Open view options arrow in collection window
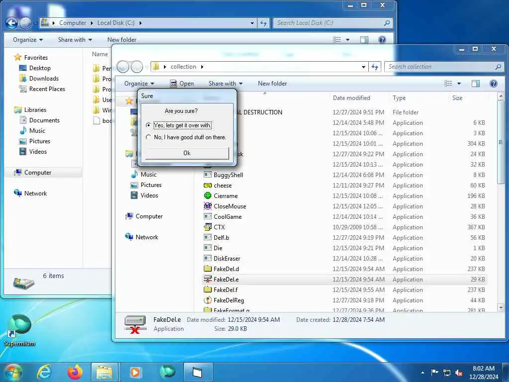 pyautogui.click(x=459, y=84)
